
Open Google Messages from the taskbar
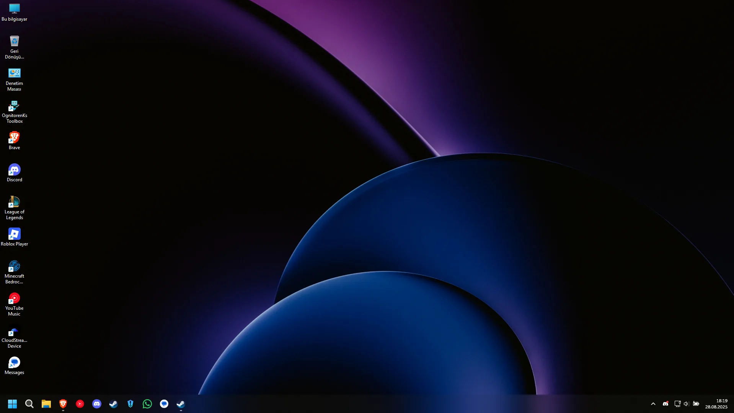click(164, 404)
